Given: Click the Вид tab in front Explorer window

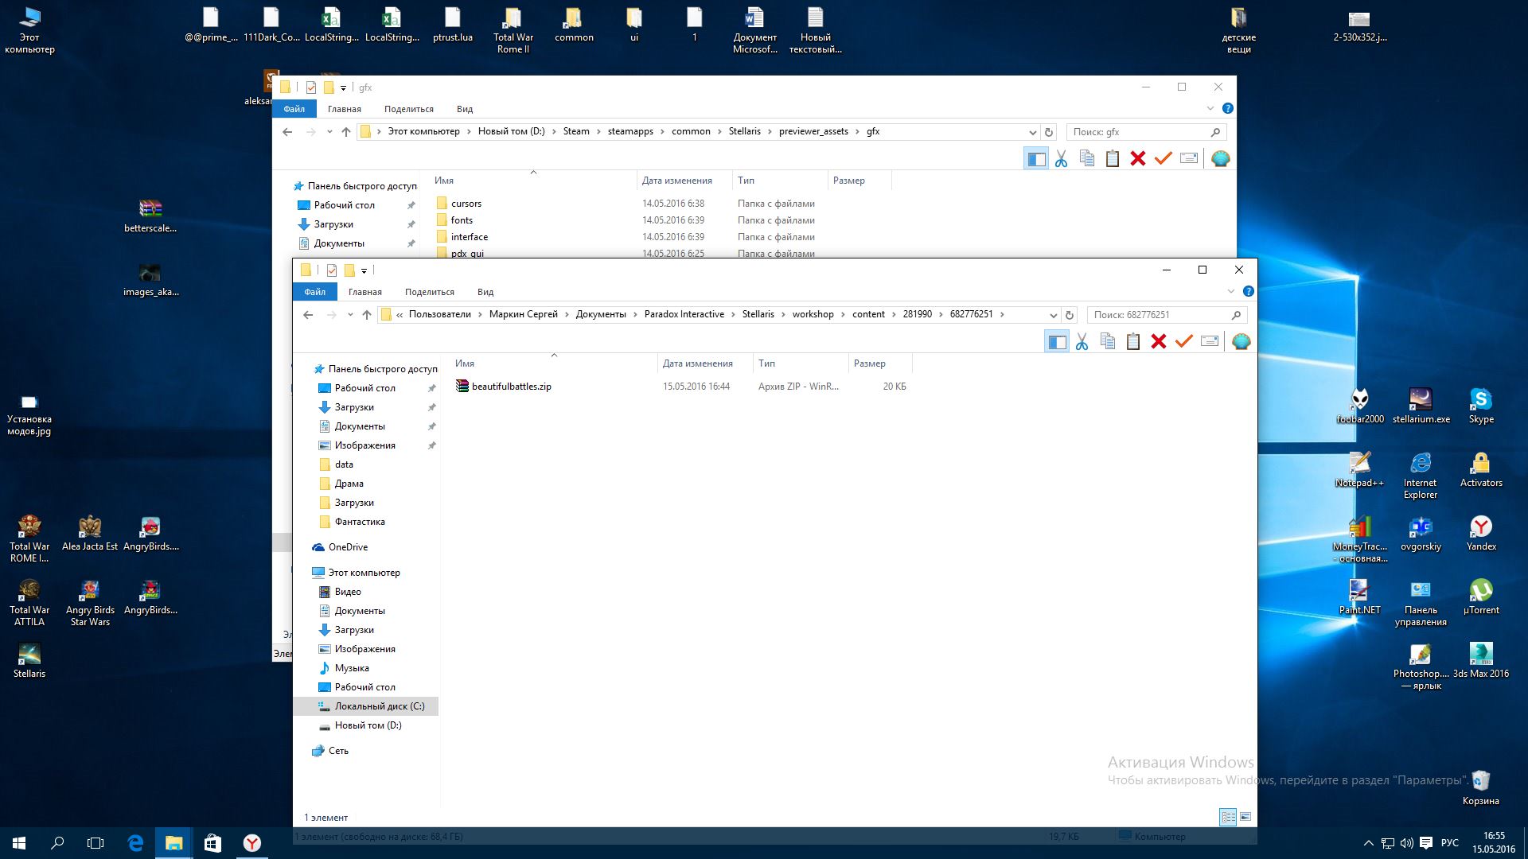Looking at the screenshot, I should 484,292.
